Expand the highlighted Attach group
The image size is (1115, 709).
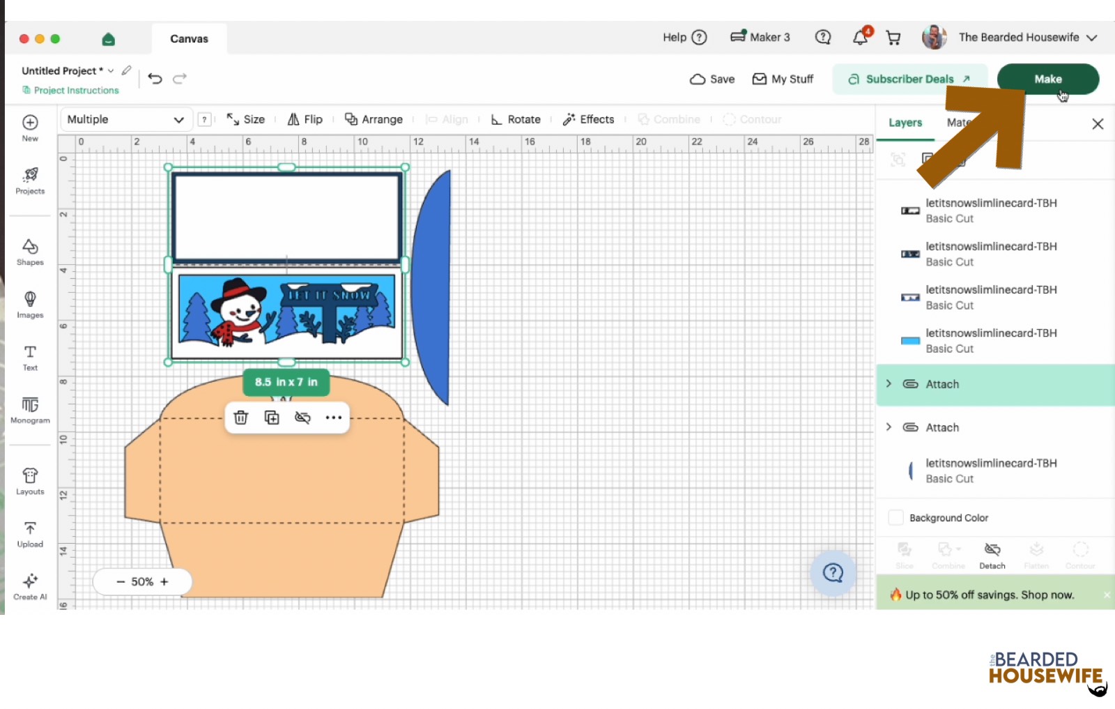click(x=889, y=383)
